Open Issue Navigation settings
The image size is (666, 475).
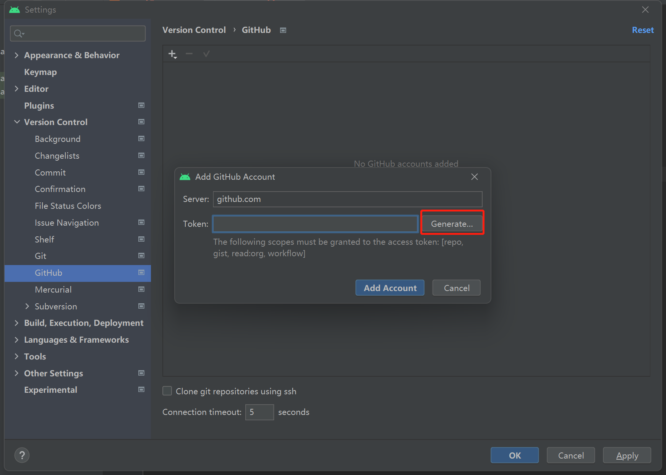click(x=67, y=223)
